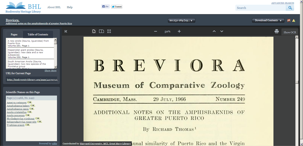Zoom in with the plus icon
Viewport: 303px width, 146px height.
[179, 31]
